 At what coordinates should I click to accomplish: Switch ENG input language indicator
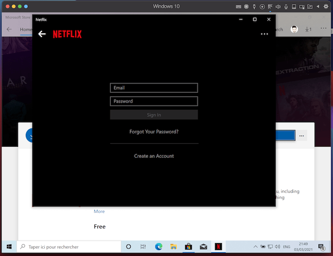[x=286, y=247]
